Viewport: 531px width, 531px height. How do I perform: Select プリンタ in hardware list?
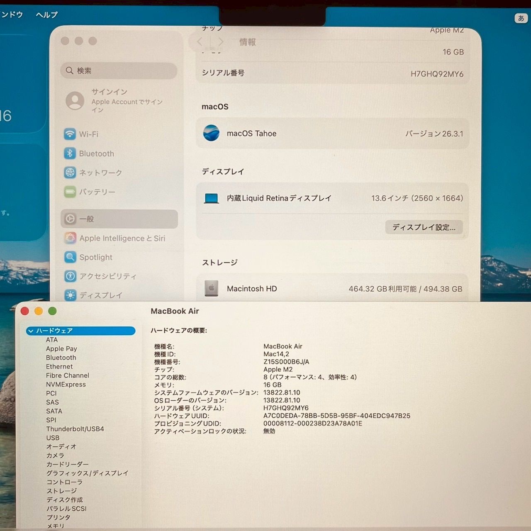pos(58,517)
